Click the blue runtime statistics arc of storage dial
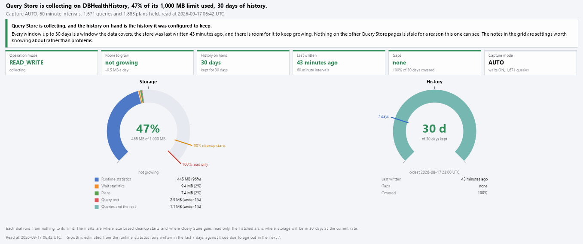The image size is (583, 244). [x=115, y=122]
